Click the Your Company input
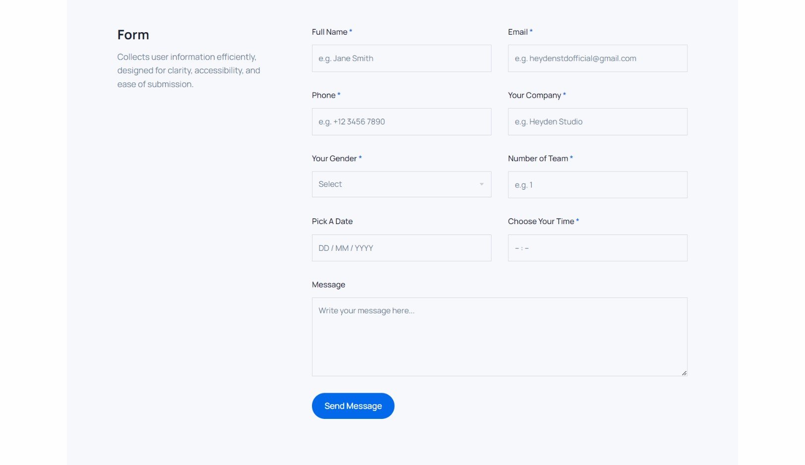 [x=597, y=121]
